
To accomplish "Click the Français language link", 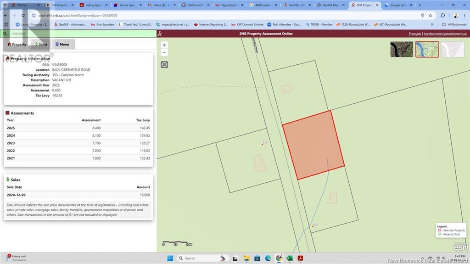I will [414, 34].
